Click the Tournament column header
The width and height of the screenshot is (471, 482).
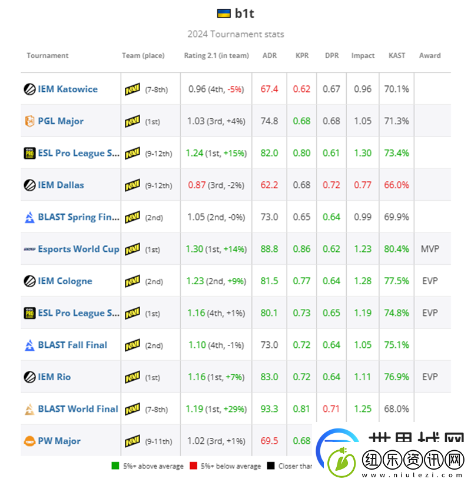[47, 56]
